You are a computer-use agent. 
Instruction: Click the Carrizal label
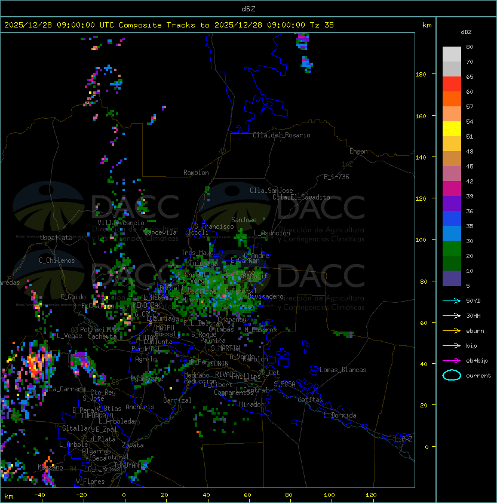pyautogui.click(x=177, y=400)
